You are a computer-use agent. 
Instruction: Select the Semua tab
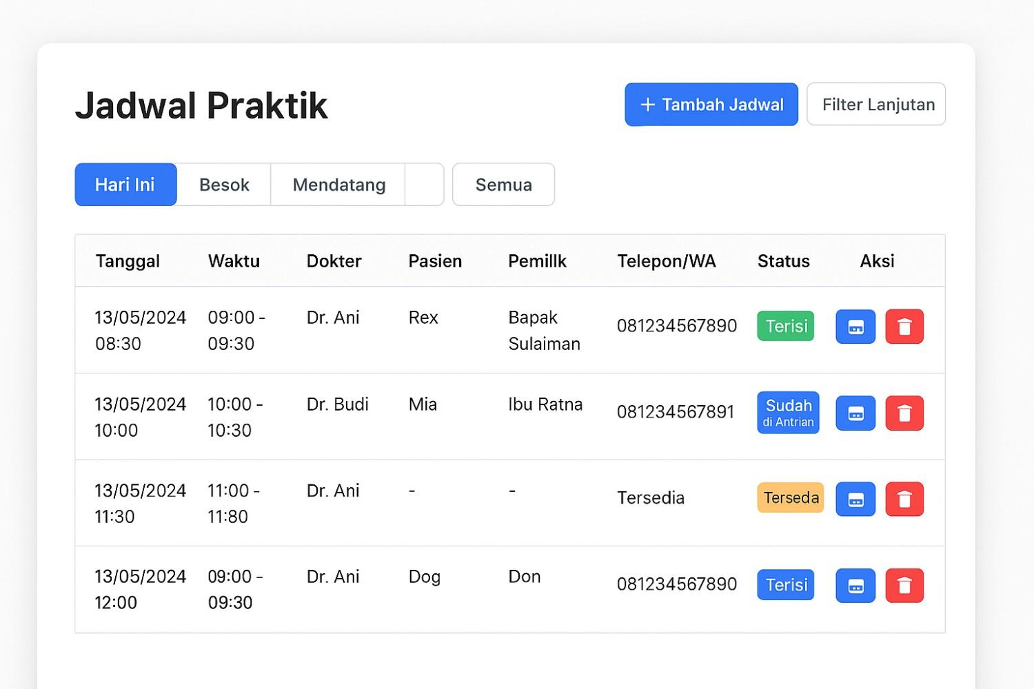tap(503, 184)
